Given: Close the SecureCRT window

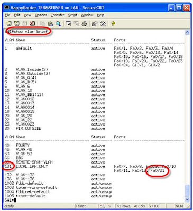Looking at the screenshot, I should pyautogui.click(x=187, y=8).
